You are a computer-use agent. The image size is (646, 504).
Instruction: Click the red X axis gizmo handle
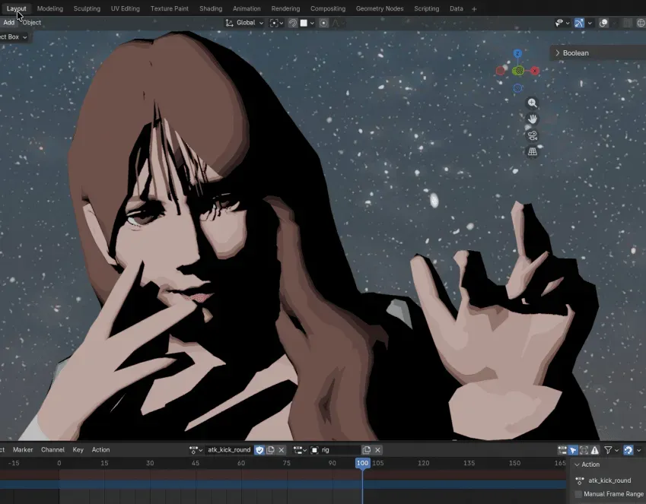pyautogui.click(x=535, y=71)
